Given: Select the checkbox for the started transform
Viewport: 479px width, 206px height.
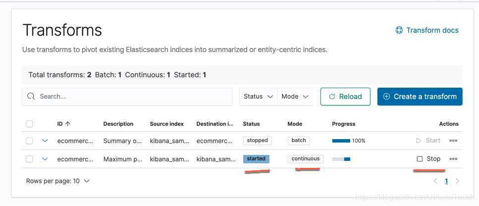Looking at the screenshot, I should (x=29, y=159).
